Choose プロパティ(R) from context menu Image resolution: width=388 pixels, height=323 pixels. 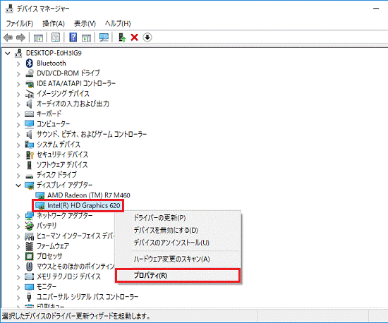tap(178, 275)
